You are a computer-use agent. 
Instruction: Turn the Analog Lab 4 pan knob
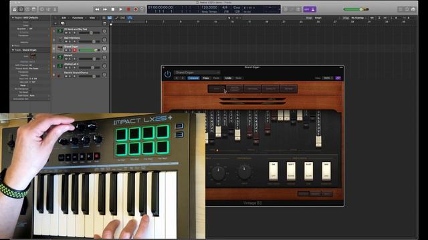[104, 66]
